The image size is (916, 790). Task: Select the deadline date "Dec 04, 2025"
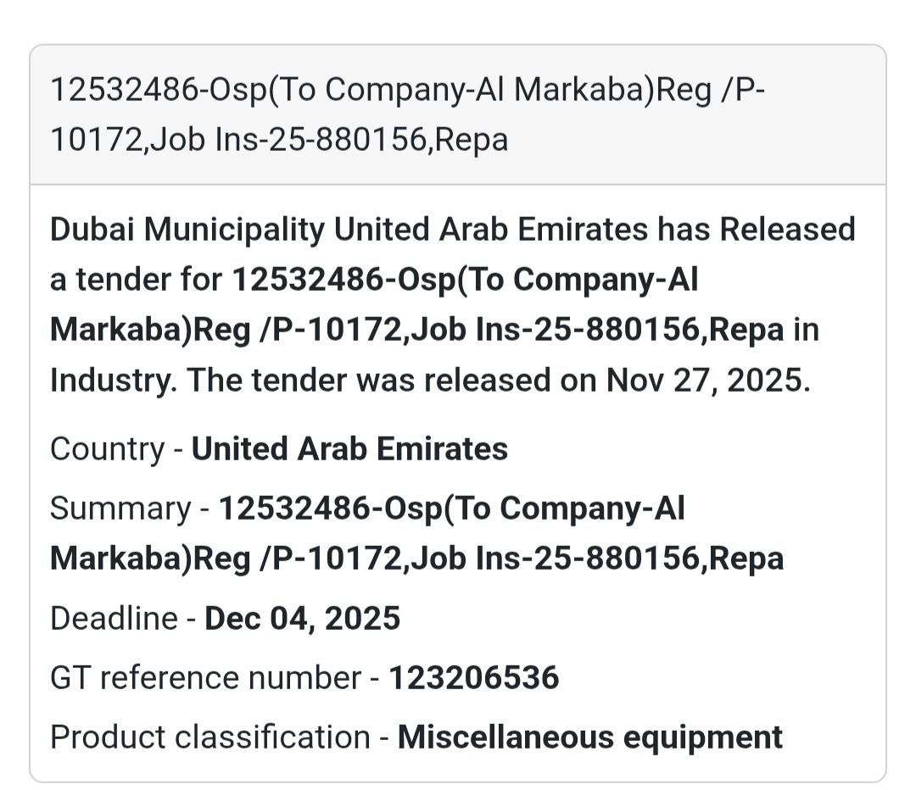(302, 619)
